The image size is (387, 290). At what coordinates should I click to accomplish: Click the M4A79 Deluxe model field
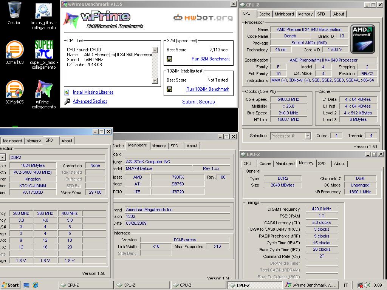coord(158,169)
